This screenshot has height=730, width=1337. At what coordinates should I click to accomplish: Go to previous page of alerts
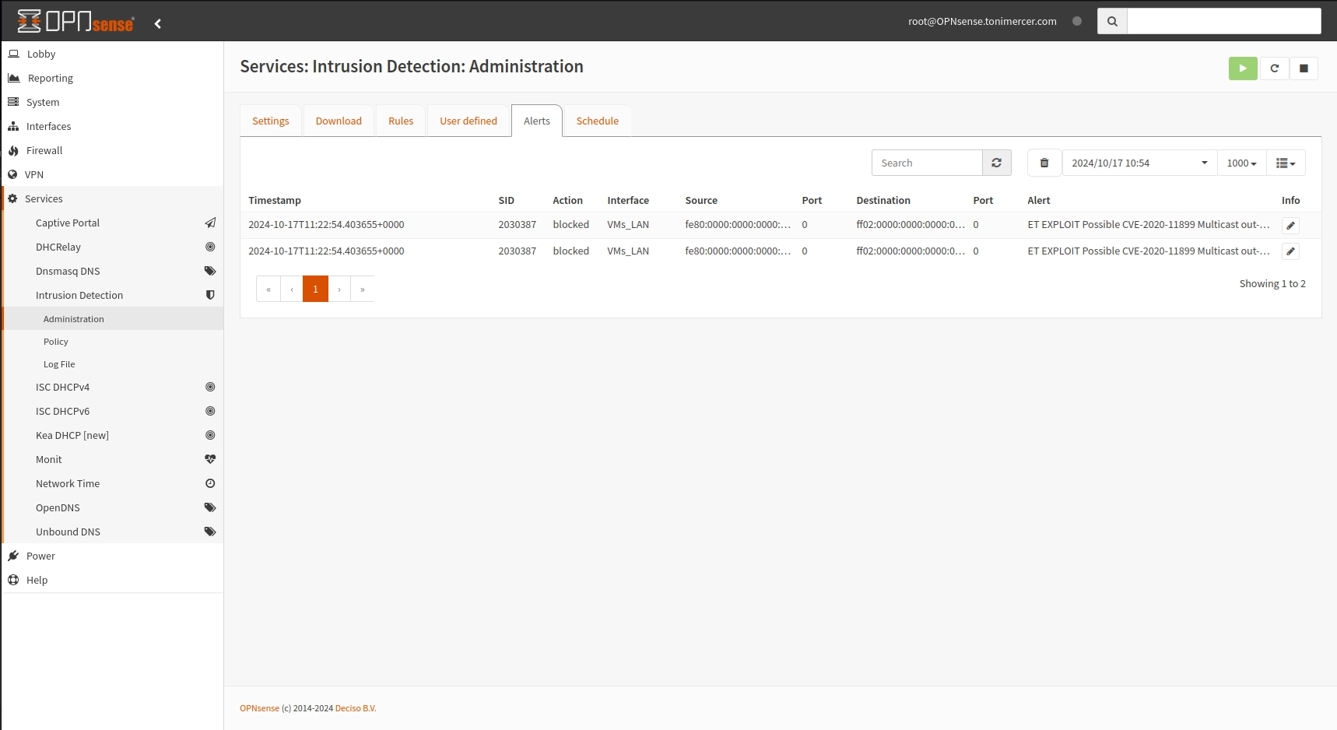tap(292, 289)
